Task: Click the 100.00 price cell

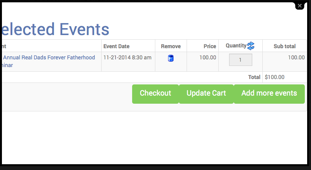Action: point(207,57)
